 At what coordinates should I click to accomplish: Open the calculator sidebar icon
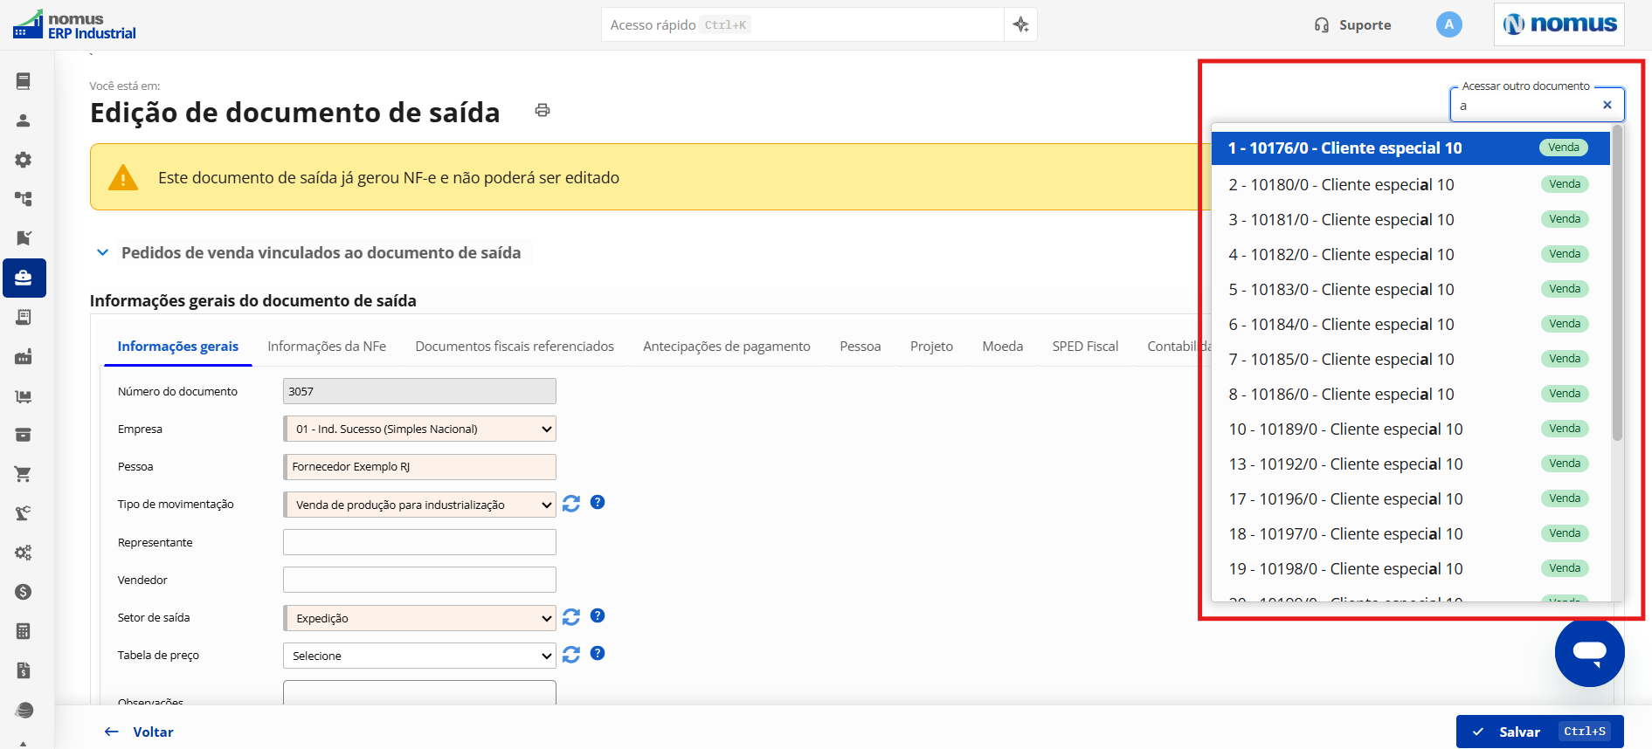click(24, 631)
